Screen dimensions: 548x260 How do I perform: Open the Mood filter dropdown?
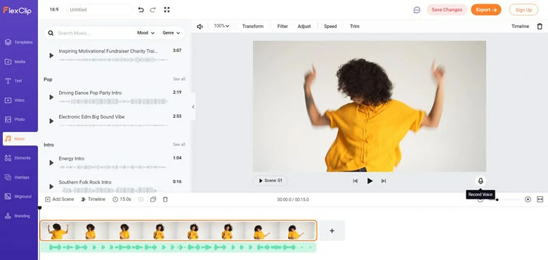tap(145, 33)
